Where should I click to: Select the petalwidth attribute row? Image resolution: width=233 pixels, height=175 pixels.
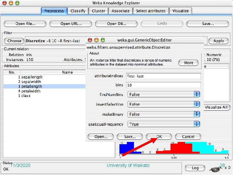pyautogui.click(x=44, y=91)
